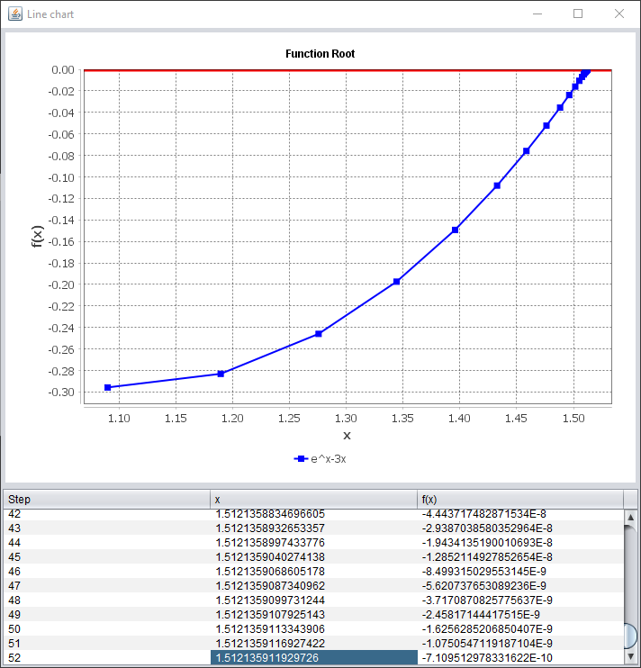Screen dimensions: 641x668
Task: Select x value 1.5121358932653357
Action: [314, 528]
